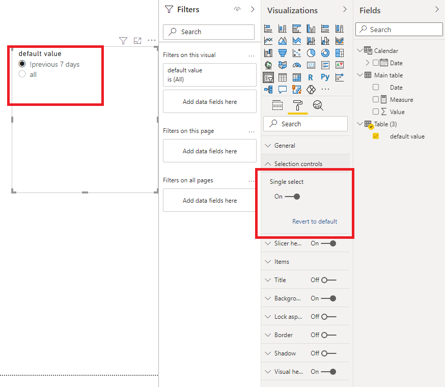Switch to the Analytics magnifier tab

pyautogui.click(x=318, y=105)
